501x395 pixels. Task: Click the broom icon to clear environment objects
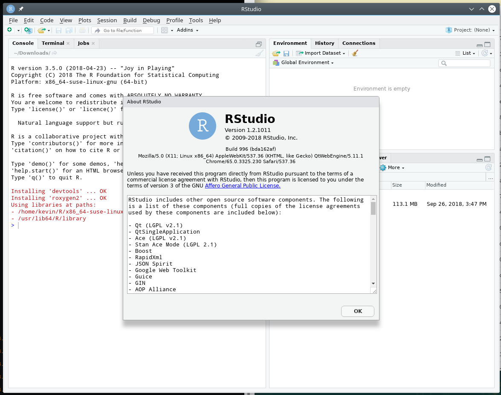(x=355, y=53)
